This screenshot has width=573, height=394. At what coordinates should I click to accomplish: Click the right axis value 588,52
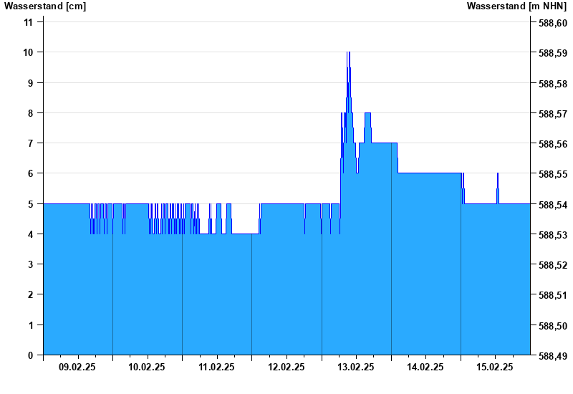[552, 265]
